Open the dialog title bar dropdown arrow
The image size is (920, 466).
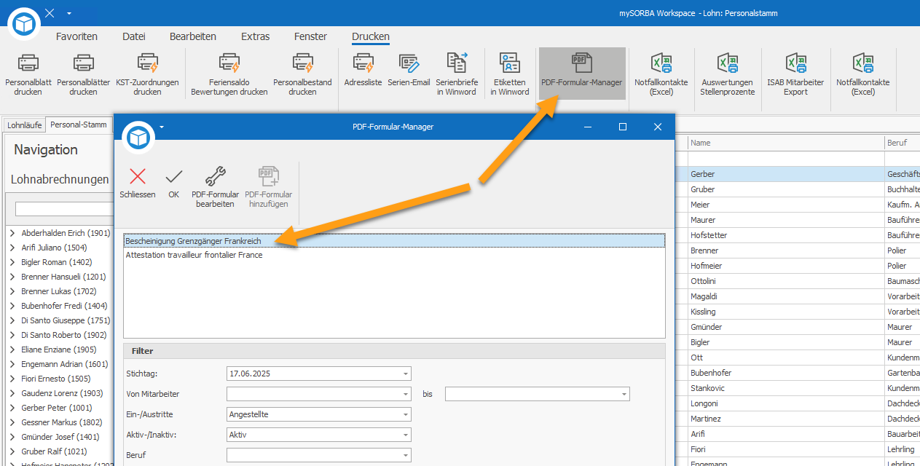(x=162, y=127)
